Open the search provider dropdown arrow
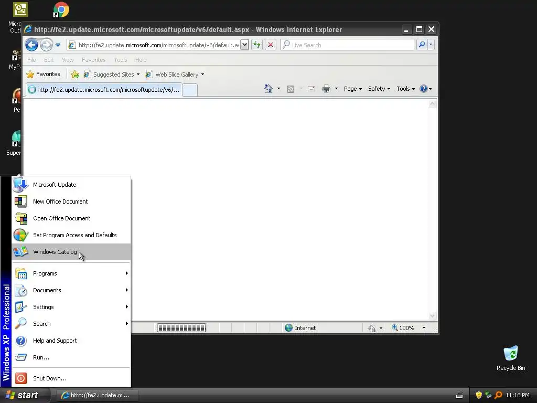Image resolution: width=537 pixels, height=403 pixels. [431, 45]
